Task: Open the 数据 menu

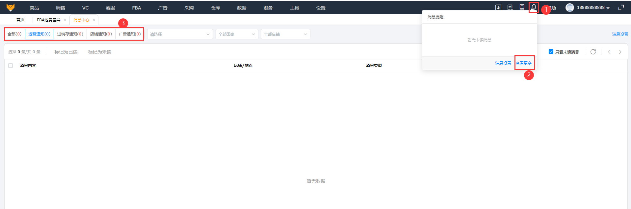Action: coord(242,8)
